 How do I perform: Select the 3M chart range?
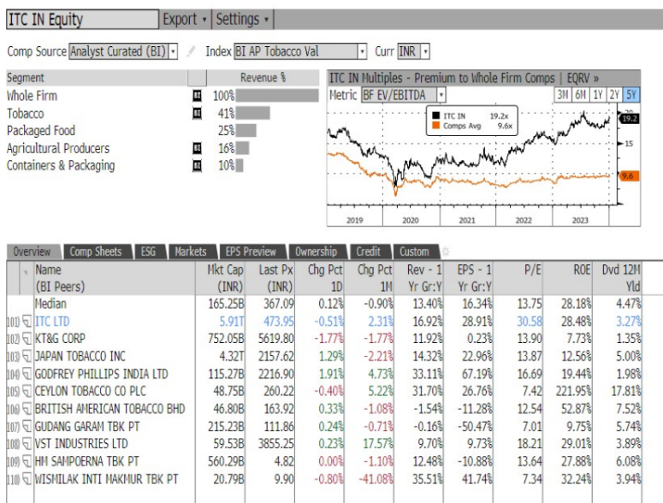pos(562,95)
